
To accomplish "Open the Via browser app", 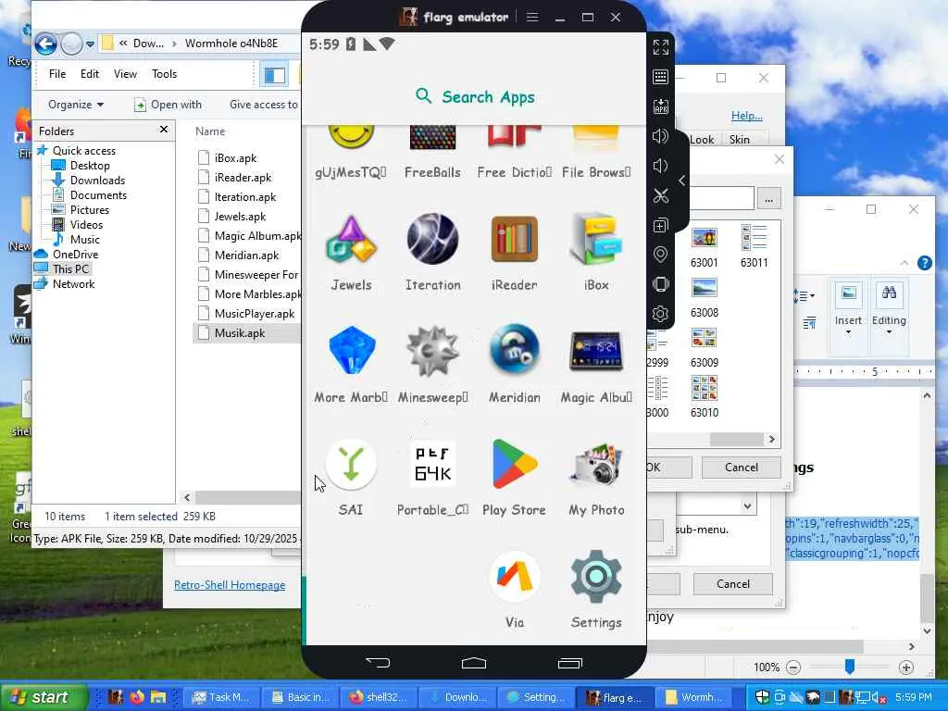I will 515,577.
